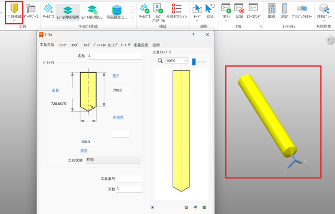
Task: Click the 共有ビュー icon
Action: pyautogui.click(x=324, y=9)
